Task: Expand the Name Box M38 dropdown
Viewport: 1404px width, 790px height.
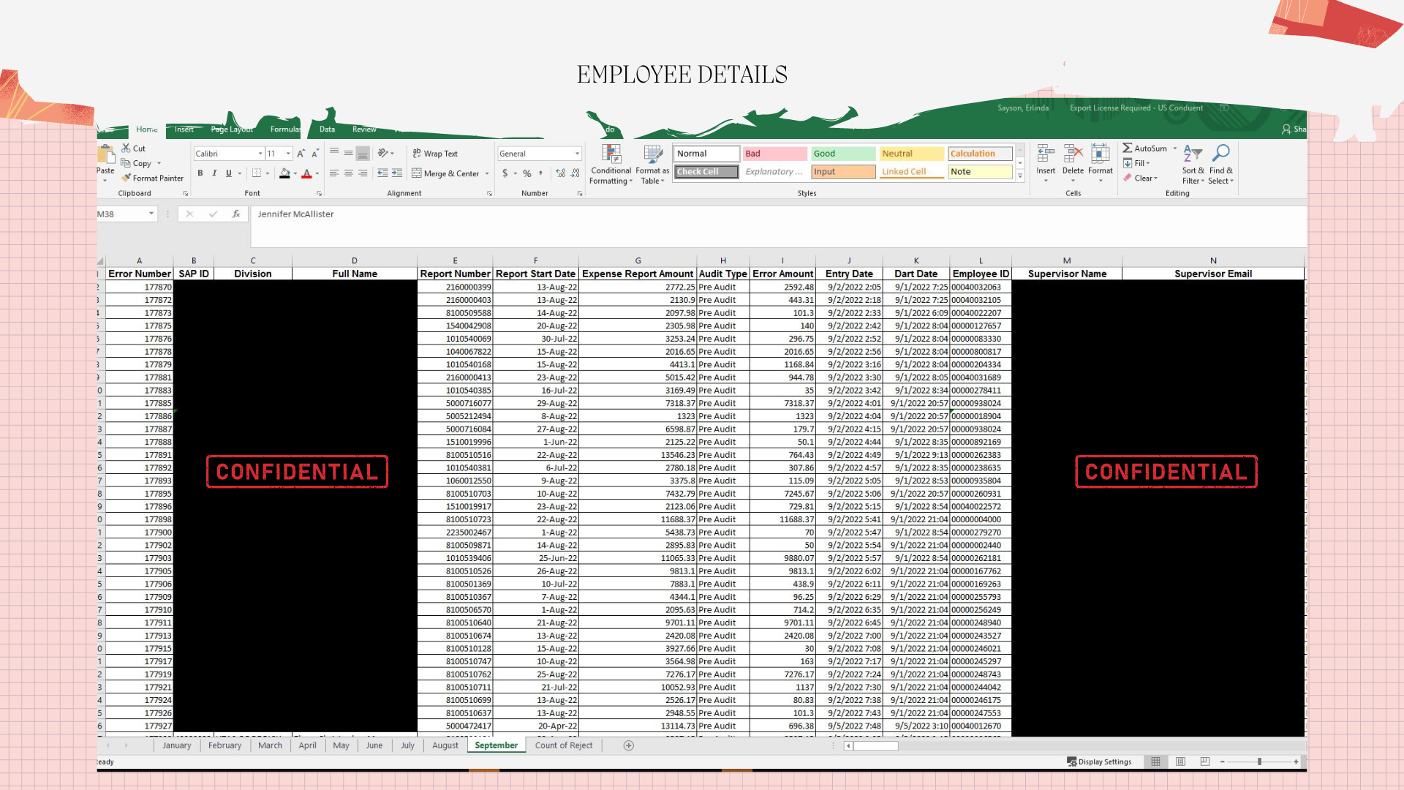Action: [151, 214]
